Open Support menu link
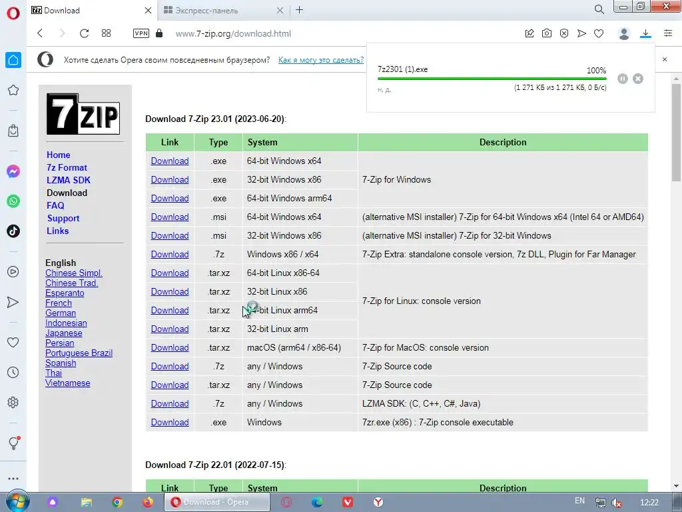The width and height of the screenshot is (682, 512). tap(63, 218)
